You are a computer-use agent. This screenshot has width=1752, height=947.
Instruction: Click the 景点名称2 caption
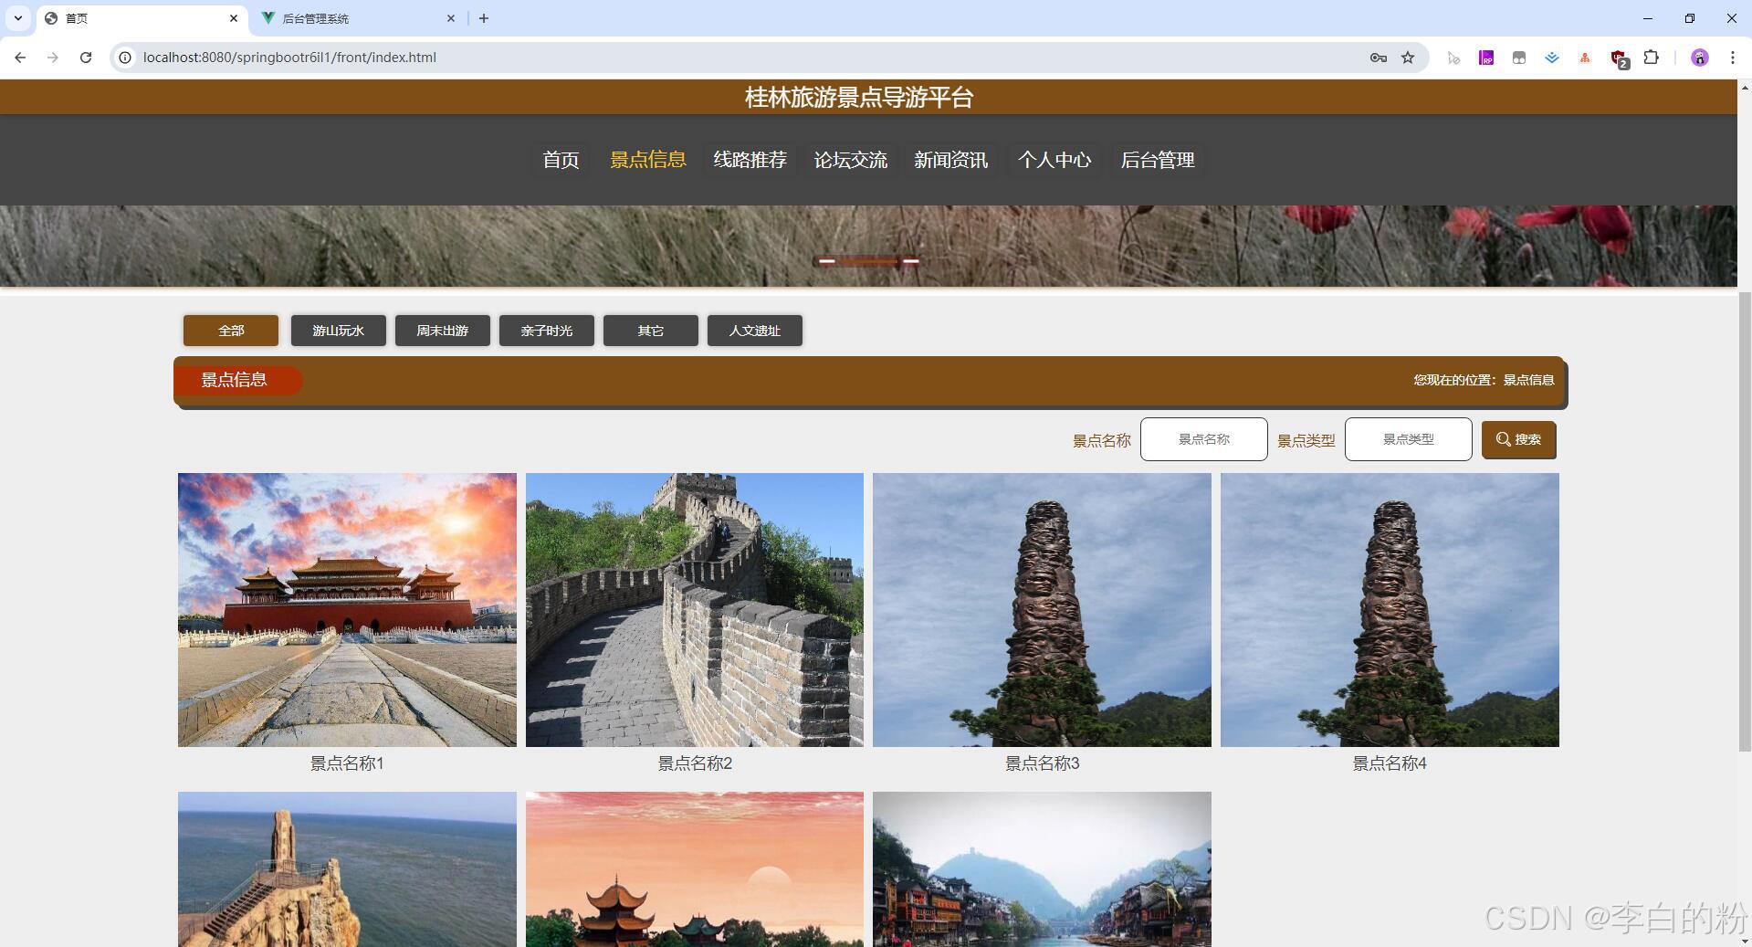(x=695, y=763)
